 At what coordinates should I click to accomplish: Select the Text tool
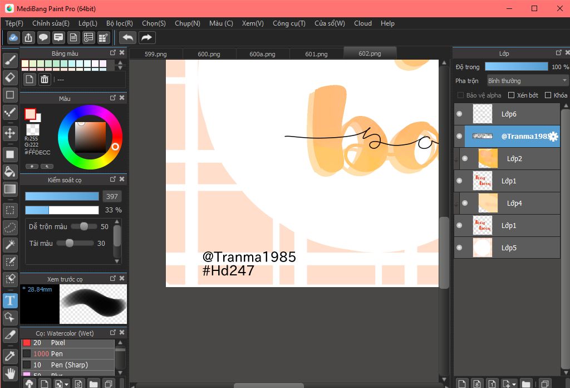pyautogui.click(x=10, y=300)
